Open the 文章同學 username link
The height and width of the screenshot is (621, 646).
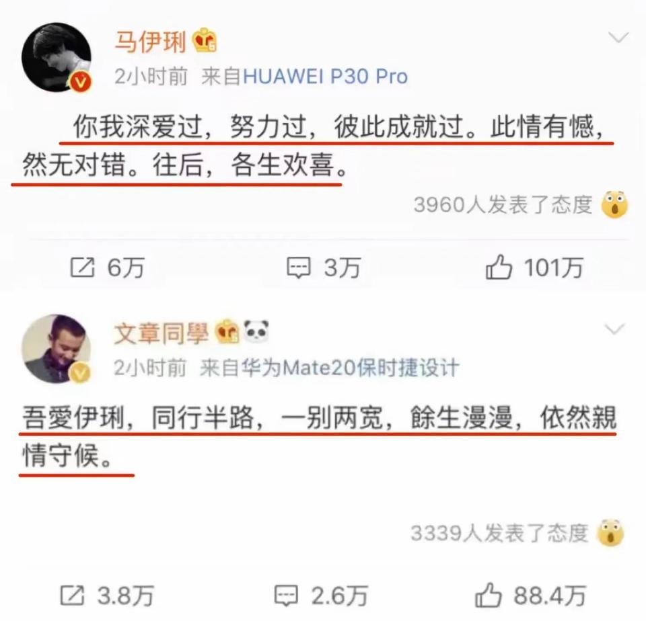point(161,333)
